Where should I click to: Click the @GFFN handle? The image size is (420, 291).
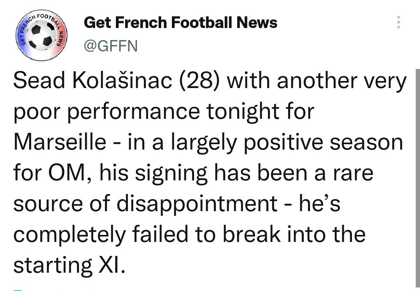[111, 46]
